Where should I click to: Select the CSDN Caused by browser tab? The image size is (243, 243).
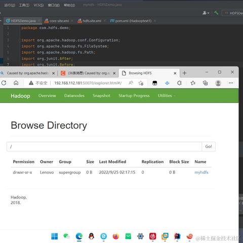[88, 73]
